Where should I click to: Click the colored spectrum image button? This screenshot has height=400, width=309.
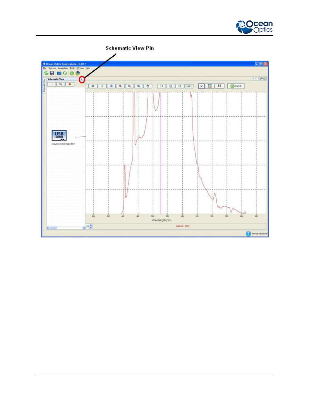point(210,86)
